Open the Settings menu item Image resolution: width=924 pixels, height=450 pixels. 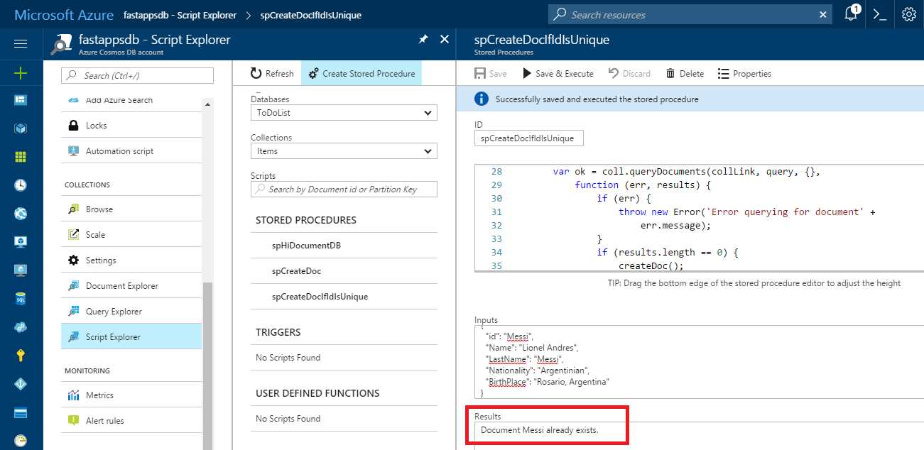(x=131, y=260)
